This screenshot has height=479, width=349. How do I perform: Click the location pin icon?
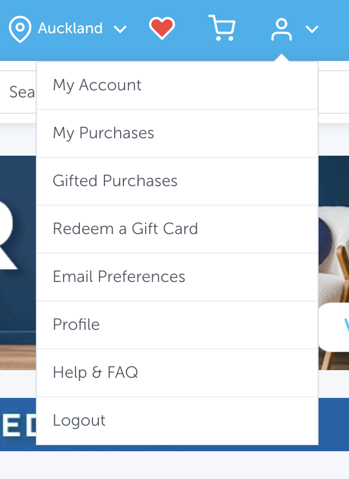tap(20, 28)
